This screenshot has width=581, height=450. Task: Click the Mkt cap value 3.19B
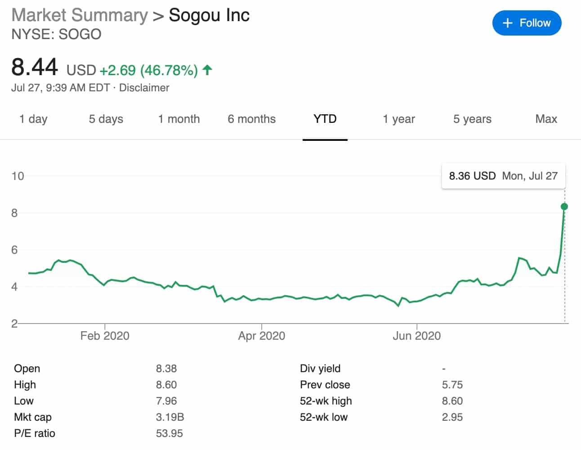tap(170, 417)
